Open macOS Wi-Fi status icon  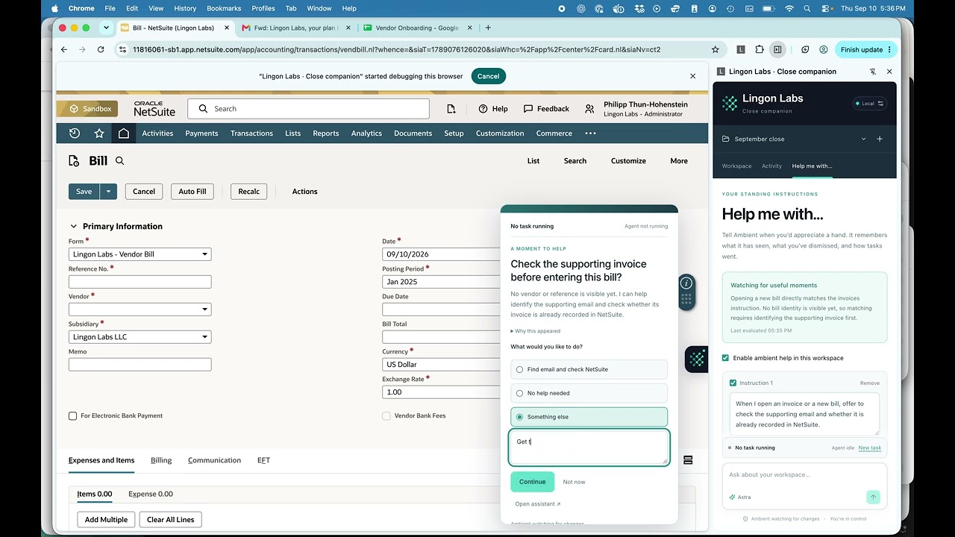789,8
